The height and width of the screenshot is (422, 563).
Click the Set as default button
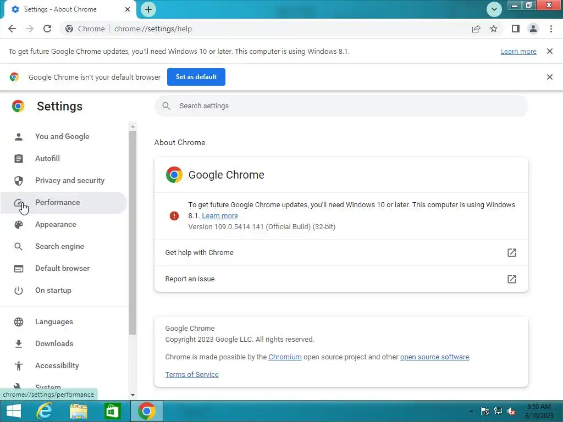196,77
